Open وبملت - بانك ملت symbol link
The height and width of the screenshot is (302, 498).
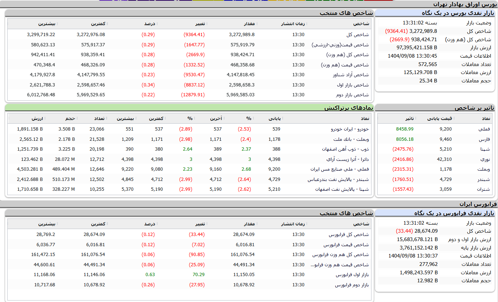click(351, 139)
